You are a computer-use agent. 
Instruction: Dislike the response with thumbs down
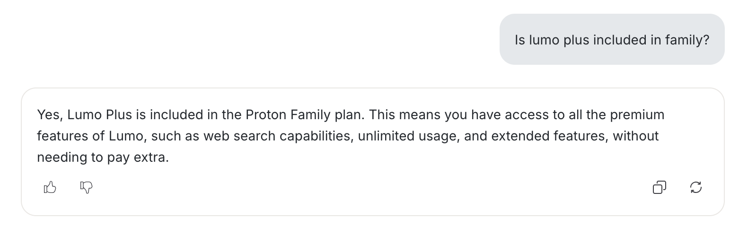[86, 188]
